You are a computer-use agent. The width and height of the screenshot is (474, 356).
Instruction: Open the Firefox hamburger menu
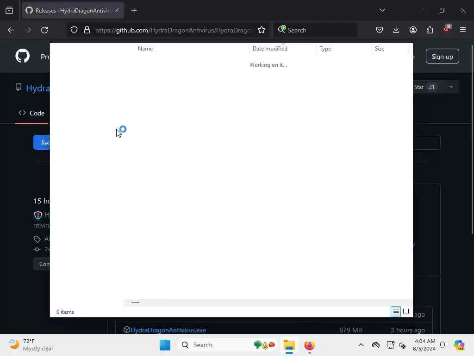(463, 30)
